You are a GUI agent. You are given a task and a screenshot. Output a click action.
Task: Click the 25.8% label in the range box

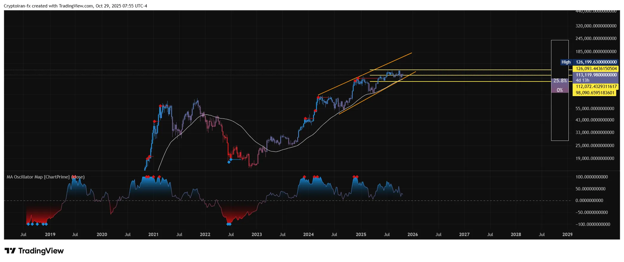tap(560, 81)
